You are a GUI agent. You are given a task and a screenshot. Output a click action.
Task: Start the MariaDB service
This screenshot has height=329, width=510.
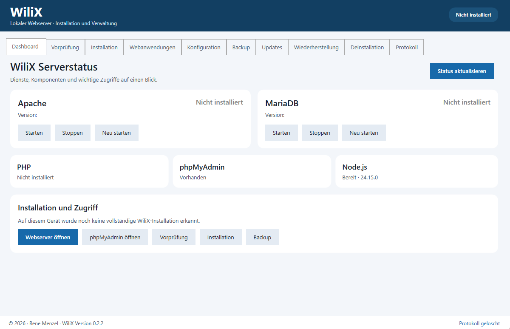pos(281,133)
